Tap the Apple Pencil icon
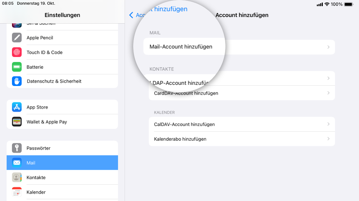 [17, 38]
